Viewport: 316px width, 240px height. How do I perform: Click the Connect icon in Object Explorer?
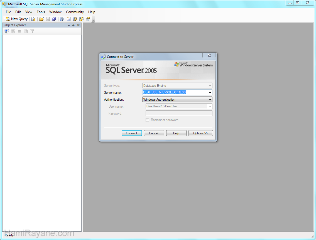7,31
